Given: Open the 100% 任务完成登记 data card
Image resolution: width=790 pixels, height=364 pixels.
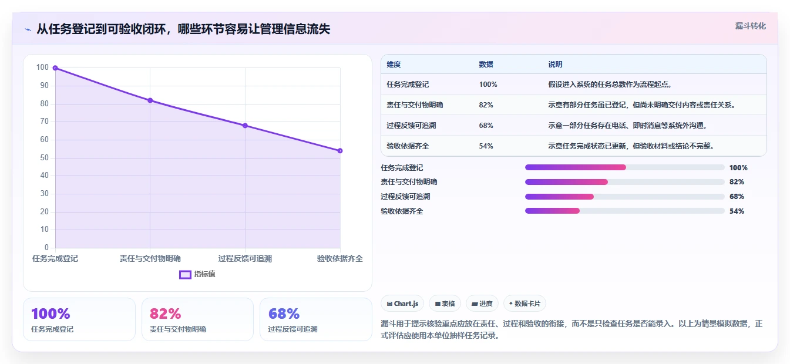Looking at the screenshot, I should [79, 319].
